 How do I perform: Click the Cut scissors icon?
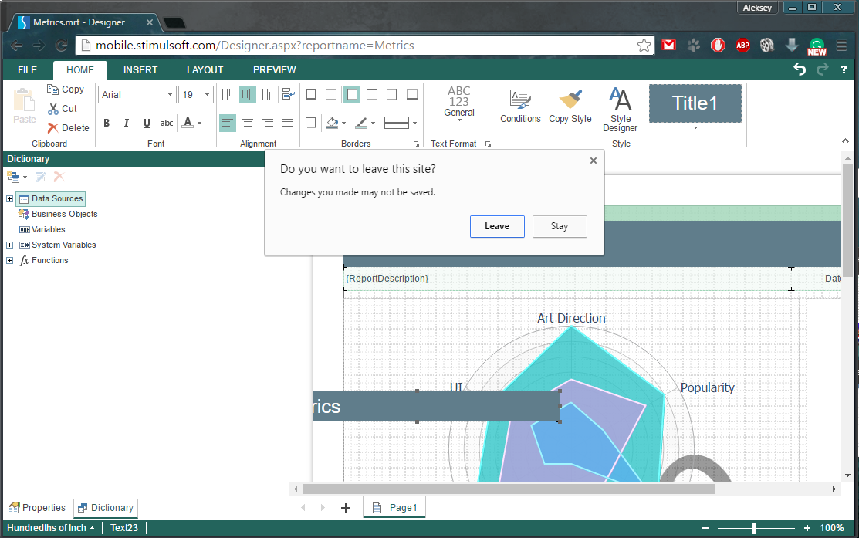(52, 109)
